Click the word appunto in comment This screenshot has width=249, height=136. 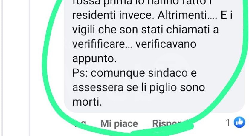tap(94, 59)
